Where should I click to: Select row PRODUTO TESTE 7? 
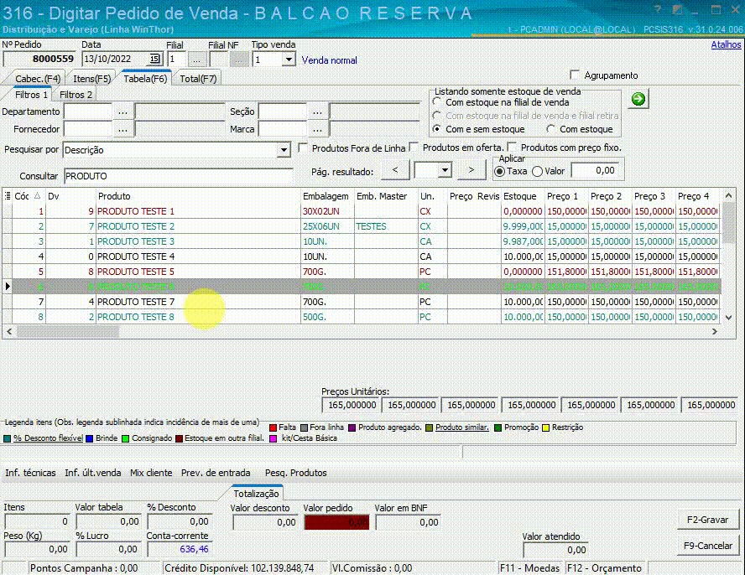point(361,302)
